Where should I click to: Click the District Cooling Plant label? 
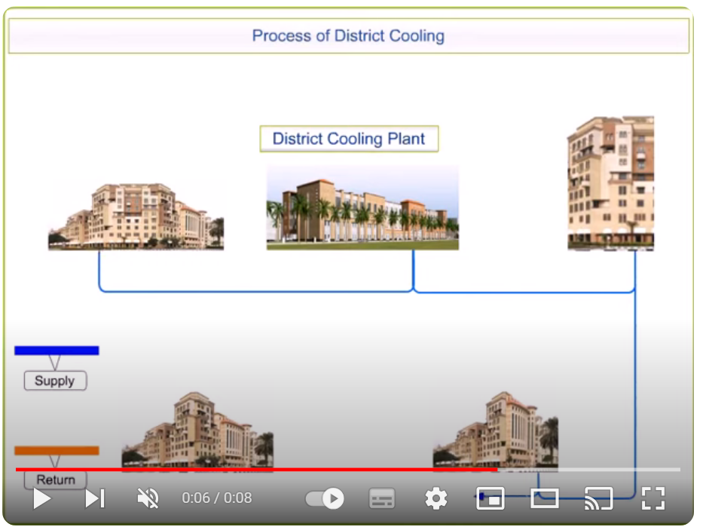(349, 139)
